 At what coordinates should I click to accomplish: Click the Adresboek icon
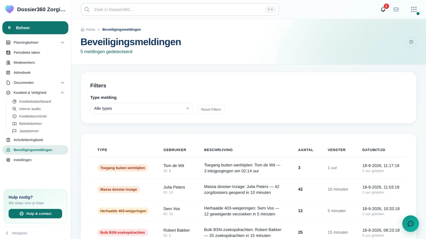click(x=8, y=73)
